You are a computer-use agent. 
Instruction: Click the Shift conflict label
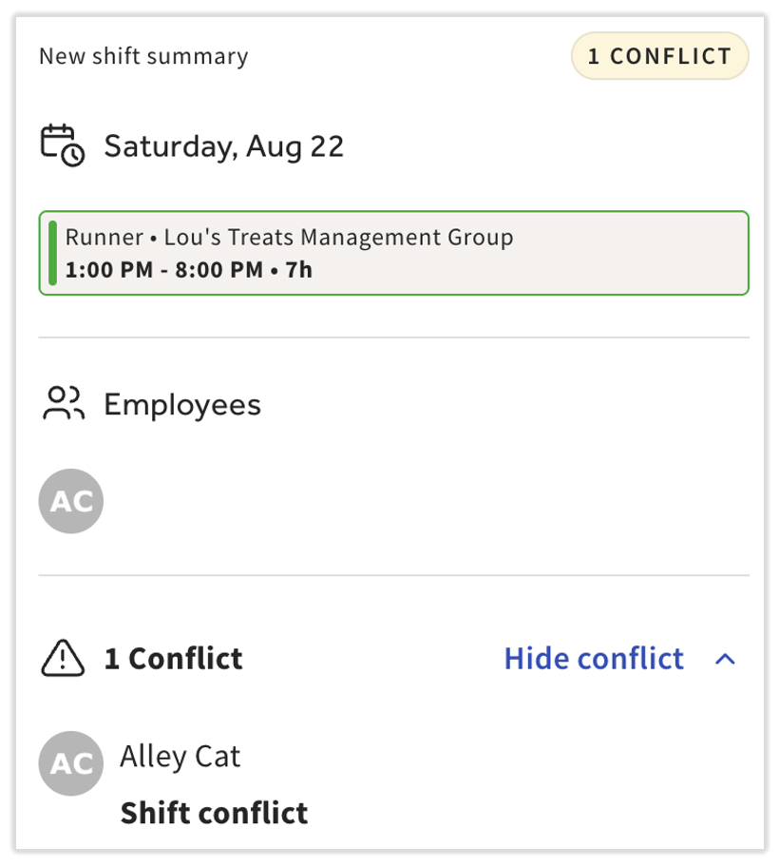(214, 813)
